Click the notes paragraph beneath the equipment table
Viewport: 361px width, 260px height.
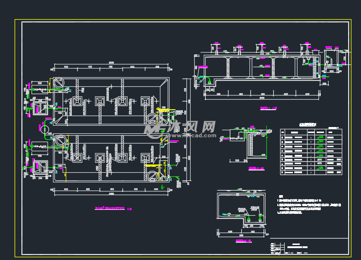[x=309, y=205]
